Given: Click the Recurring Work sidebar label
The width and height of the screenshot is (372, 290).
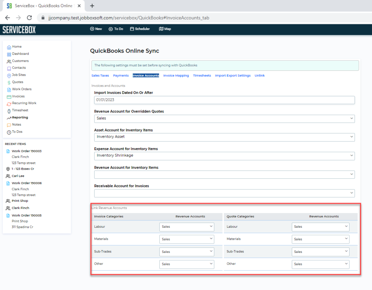Looking at the screenshot, I should [x=24, y=103].
